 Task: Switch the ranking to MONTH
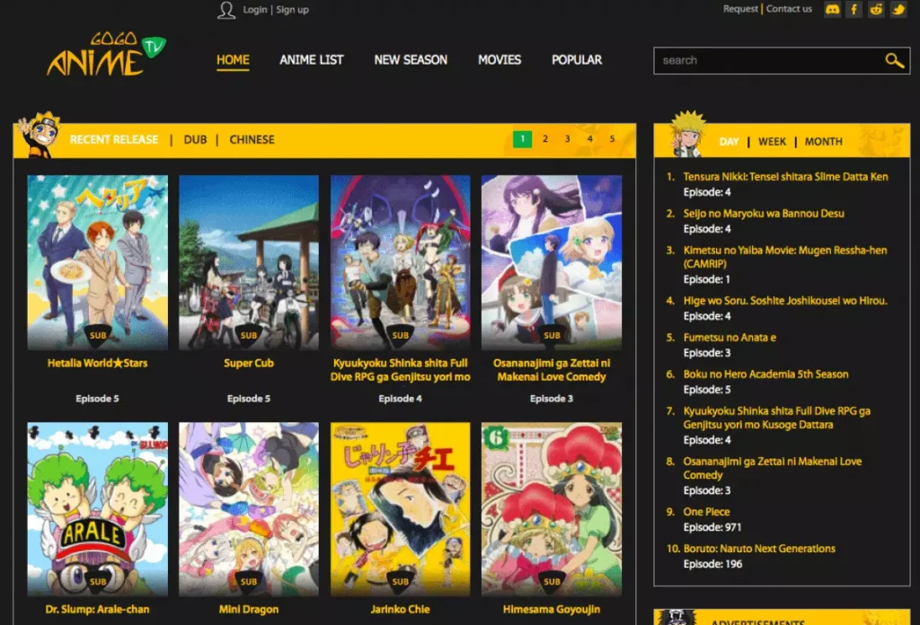click(823, 141)
